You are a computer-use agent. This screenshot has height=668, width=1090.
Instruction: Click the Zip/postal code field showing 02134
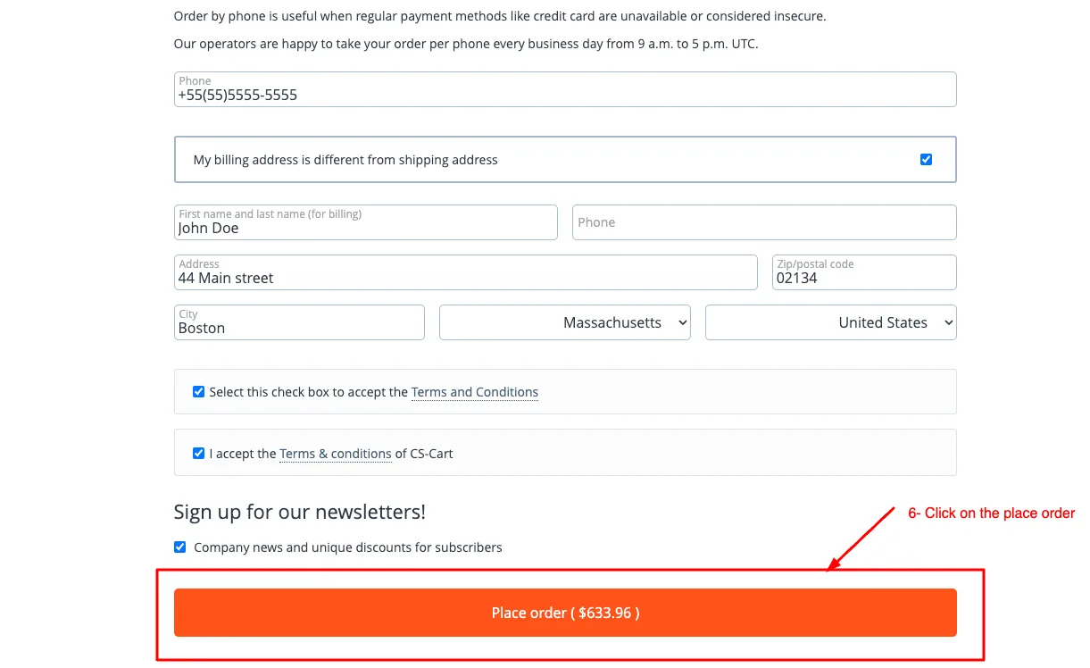pos(864,272)
